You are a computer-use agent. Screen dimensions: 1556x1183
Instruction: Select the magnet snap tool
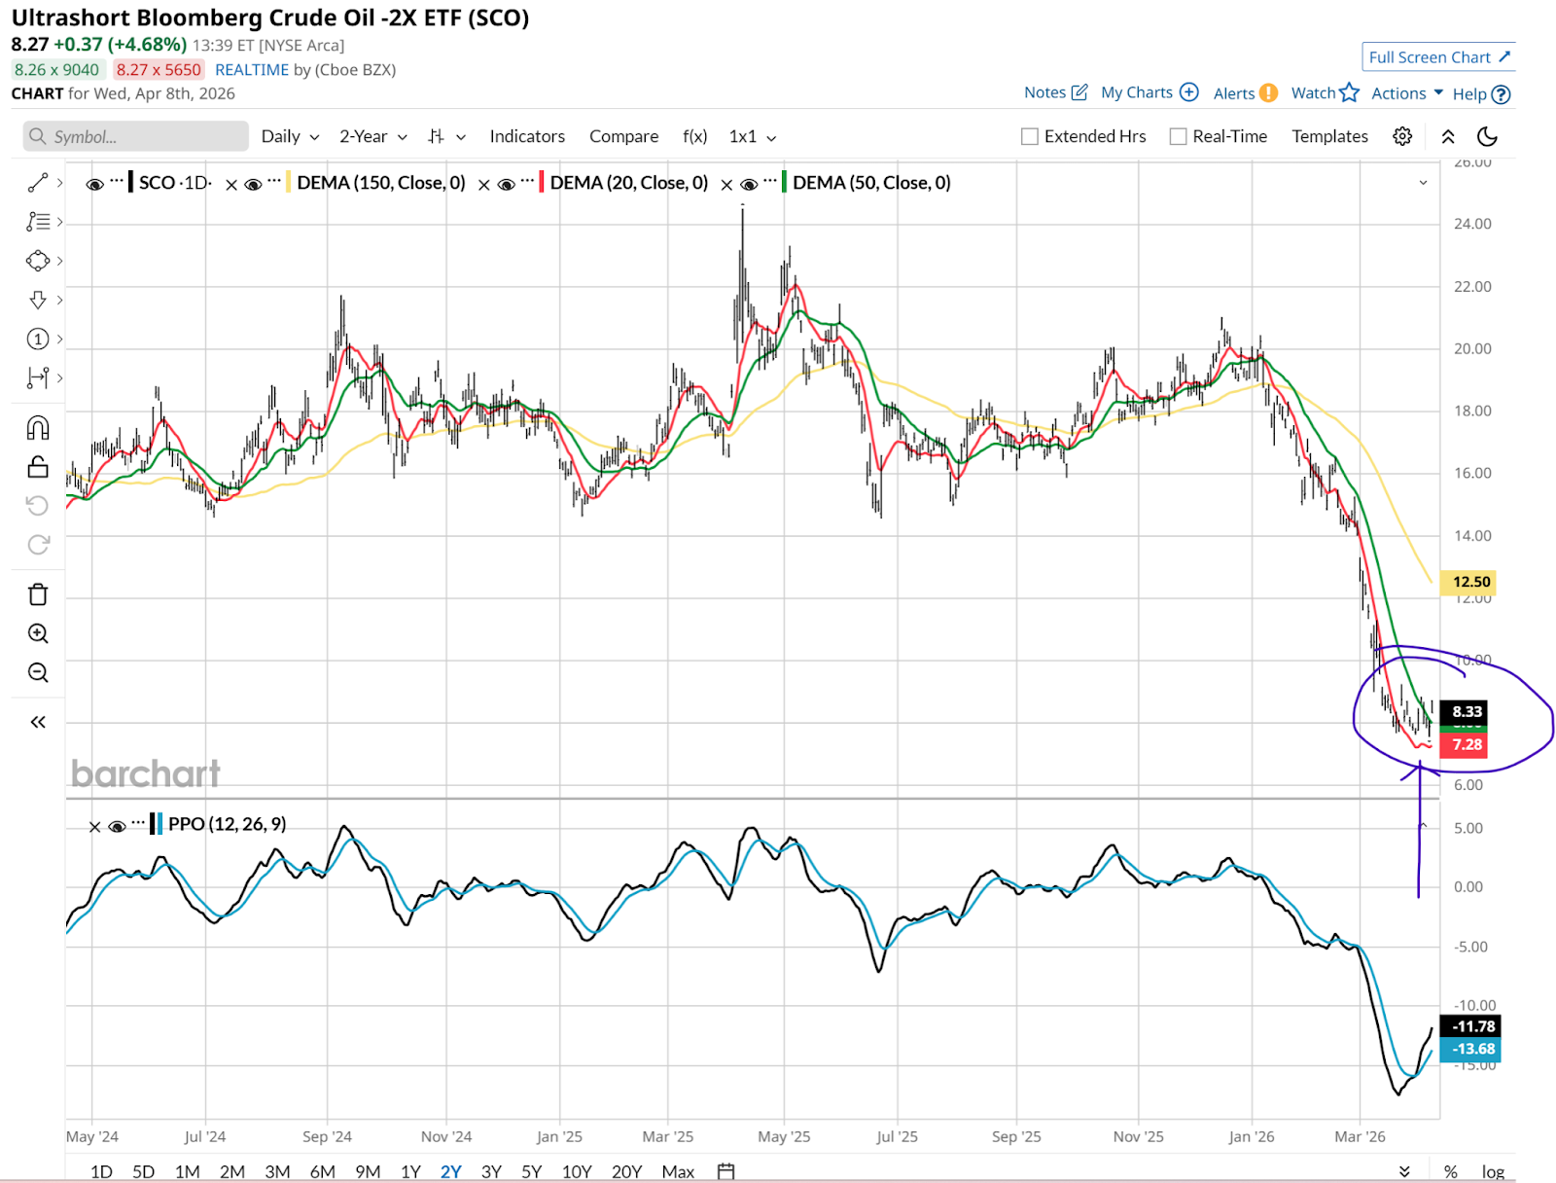tap(38, 428)
